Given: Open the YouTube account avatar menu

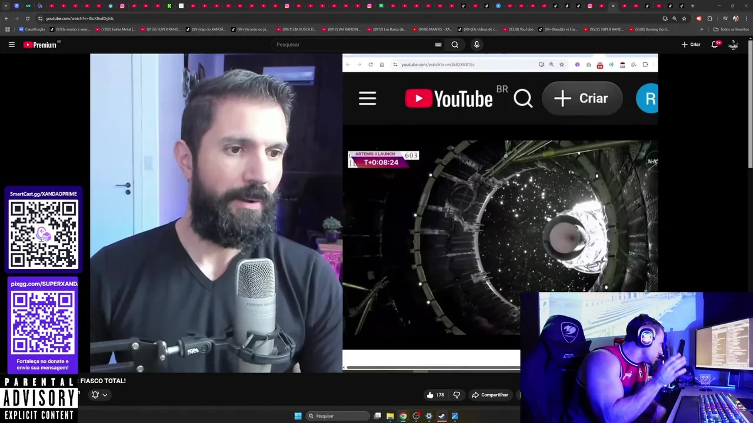Looking at the screenshot, I should point(733,45).
